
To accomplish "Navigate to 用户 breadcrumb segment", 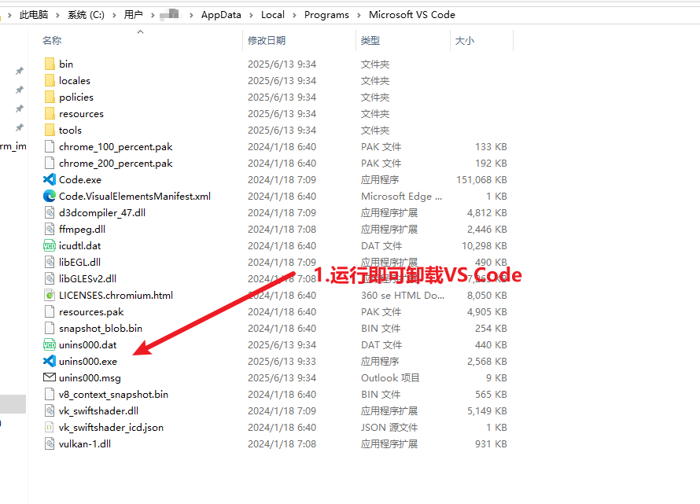I will point(133,15).
